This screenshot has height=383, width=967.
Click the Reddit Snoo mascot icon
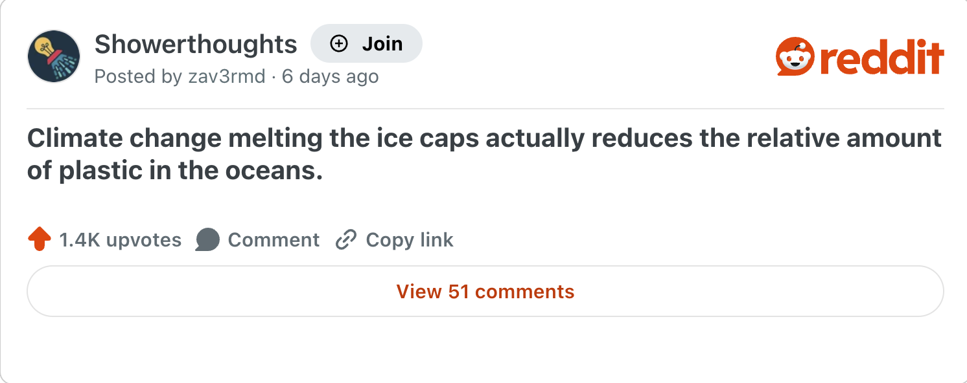pyautogui.click(x=795, y=57)
